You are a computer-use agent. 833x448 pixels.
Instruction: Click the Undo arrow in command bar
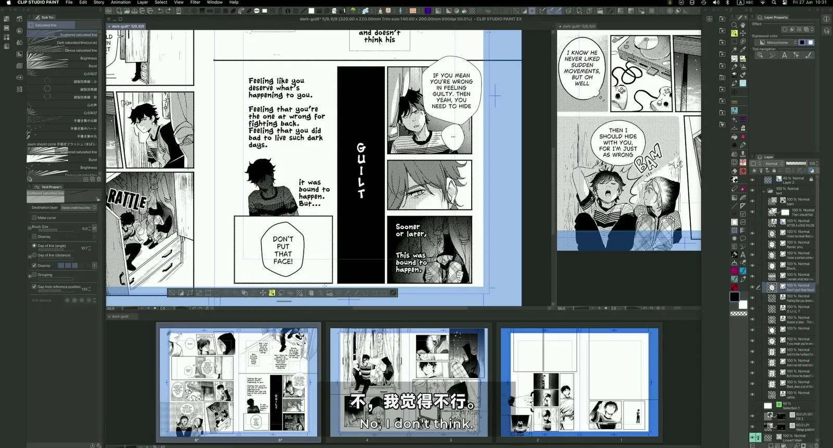pyautogui.click(x=160, y=10)
